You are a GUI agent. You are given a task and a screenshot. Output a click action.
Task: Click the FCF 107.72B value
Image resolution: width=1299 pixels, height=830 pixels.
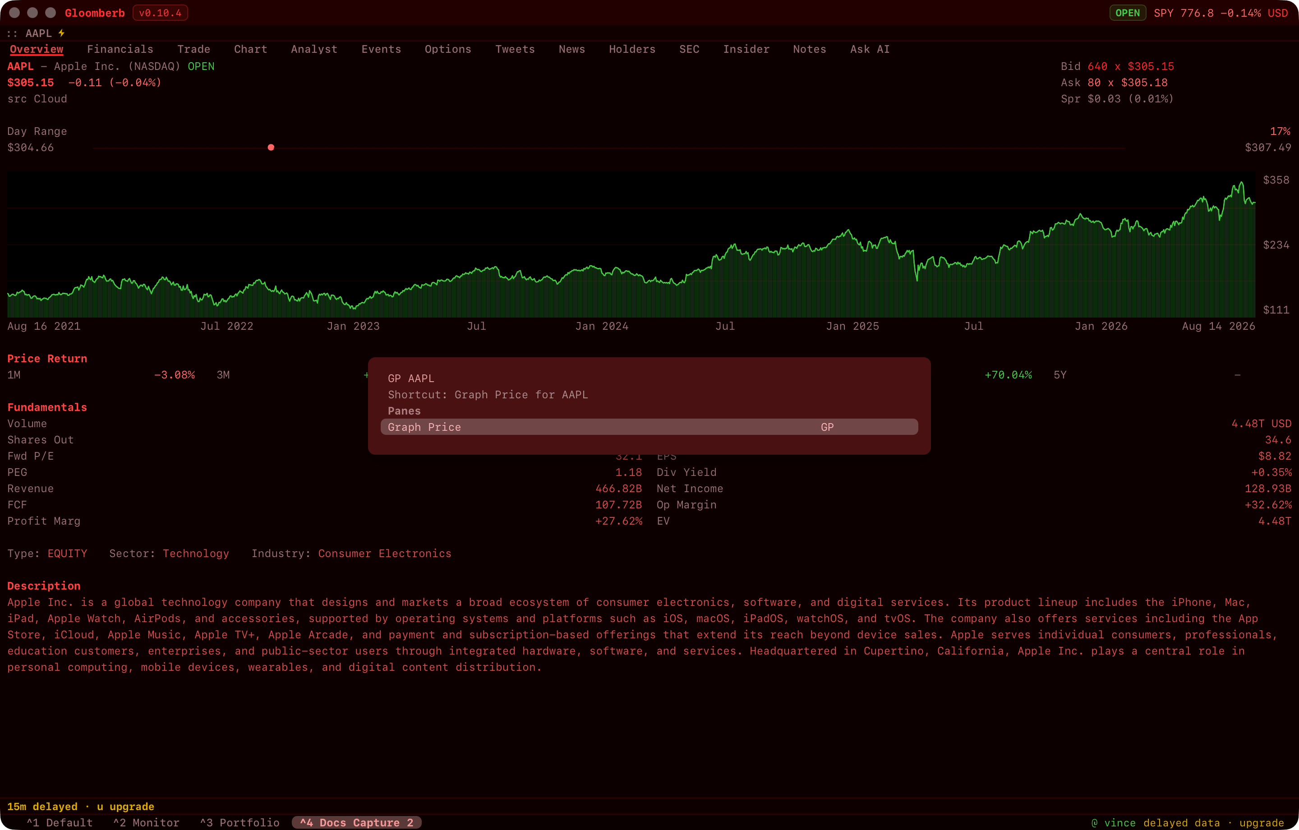619,505
